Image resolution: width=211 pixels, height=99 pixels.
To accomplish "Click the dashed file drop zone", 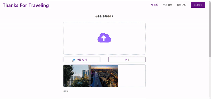I will click(x=104, y=38).
